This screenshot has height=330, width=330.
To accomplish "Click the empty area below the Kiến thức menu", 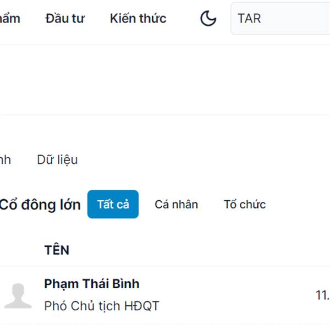I will [138, 80].
